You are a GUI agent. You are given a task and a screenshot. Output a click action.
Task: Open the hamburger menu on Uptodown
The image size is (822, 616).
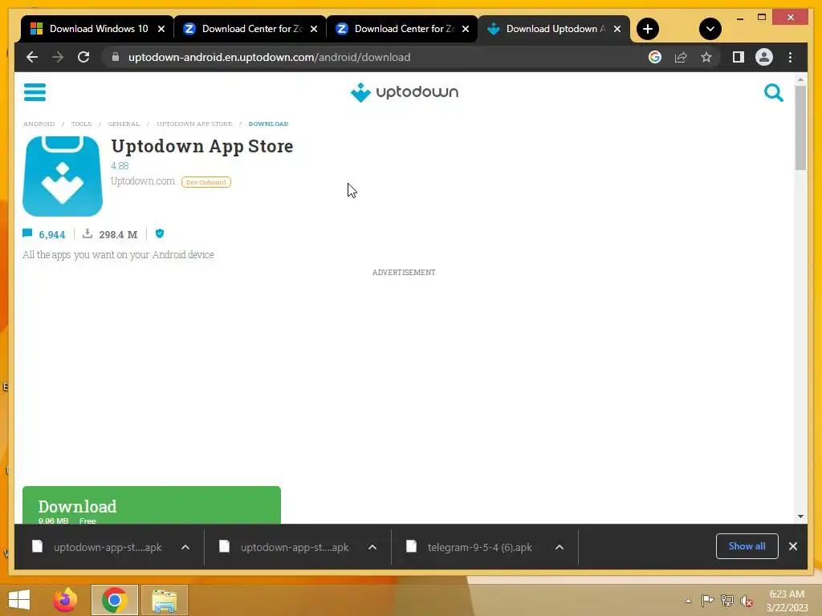[x=35, y=92]
